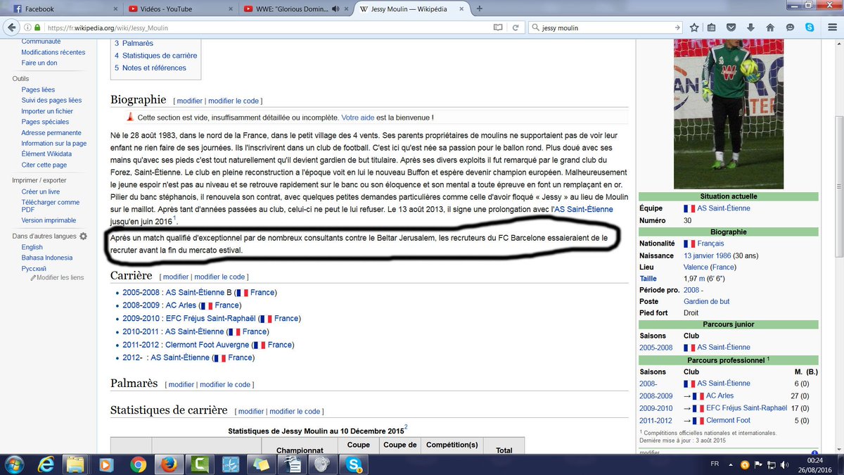The width and height of the screenshot is (844, 475).
Task: Click "modifier le code" next to Biographie
Action: (x=235, y=101)
